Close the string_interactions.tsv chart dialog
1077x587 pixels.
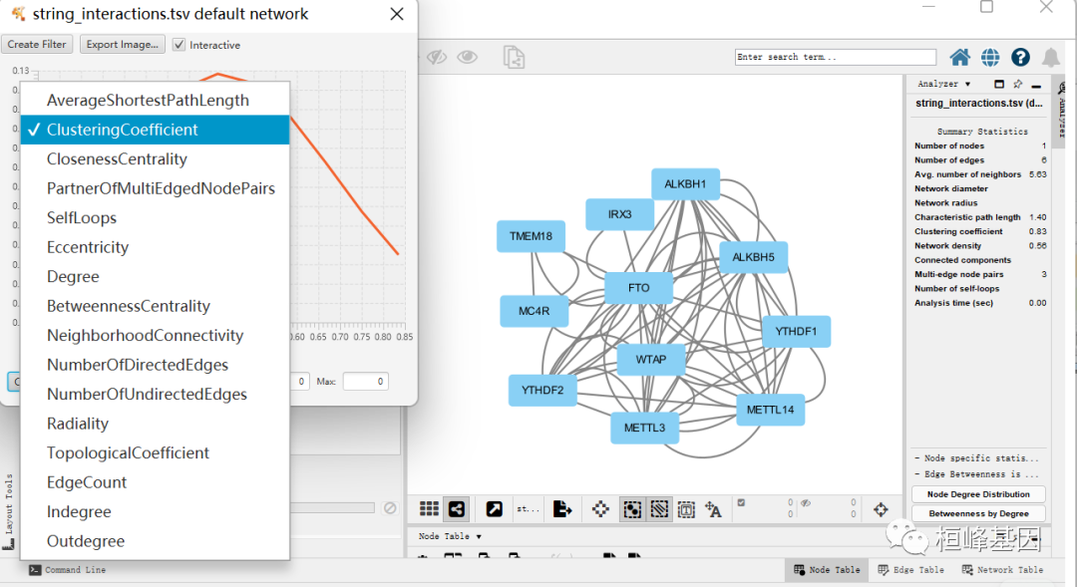[396, 14]
